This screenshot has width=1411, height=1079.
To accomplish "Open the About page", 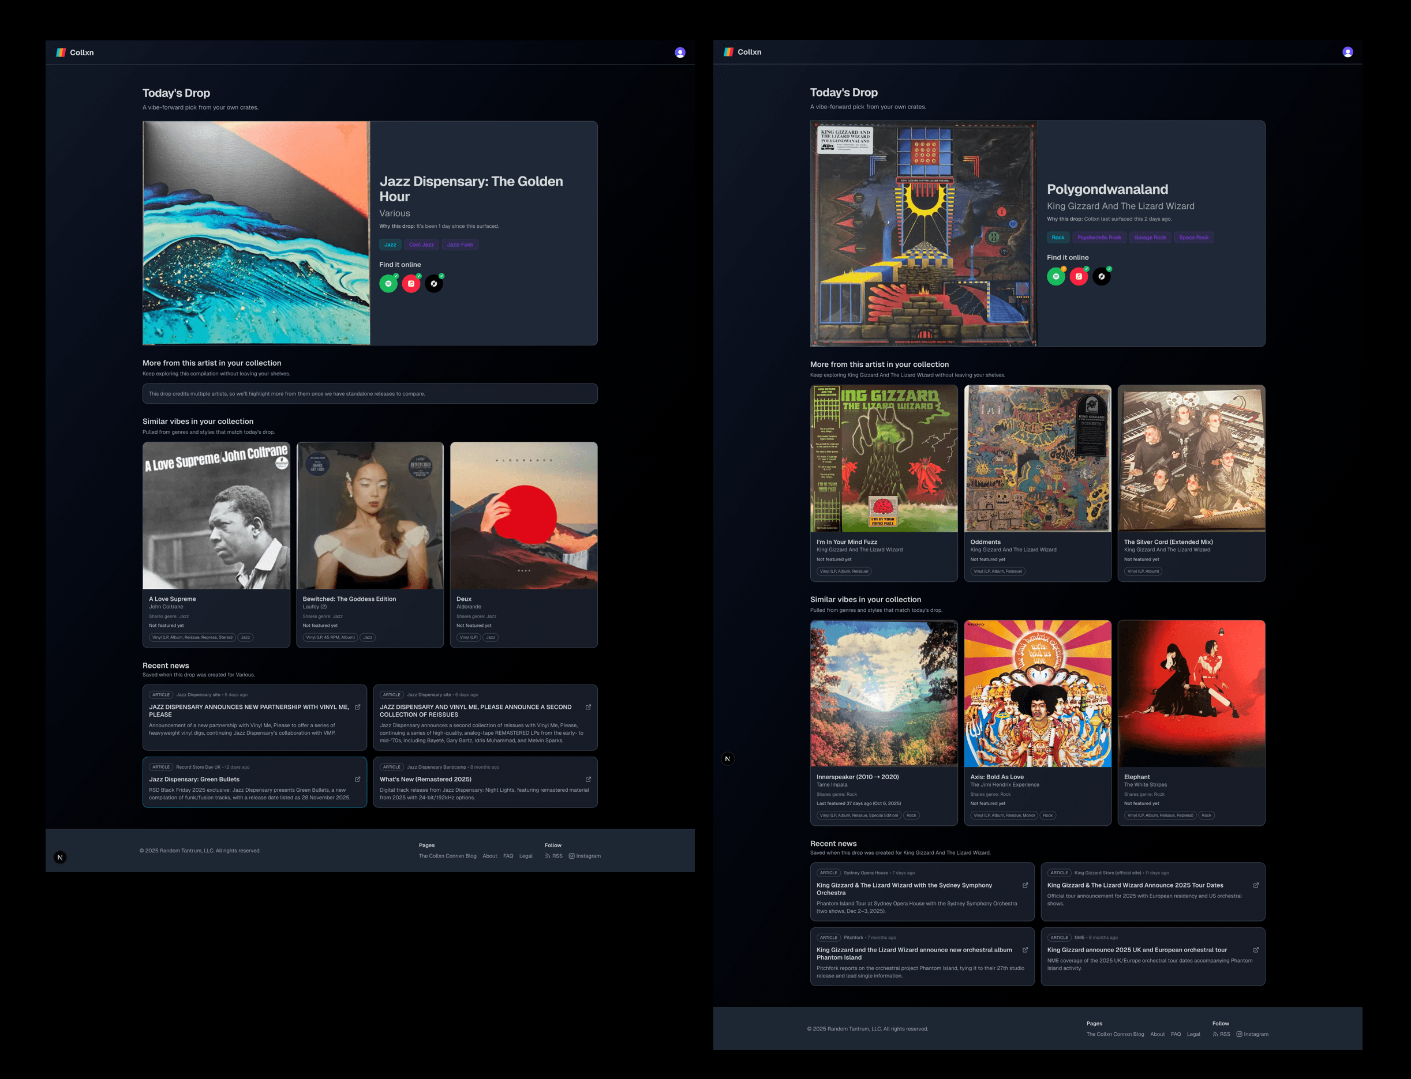I will (491, 855).
